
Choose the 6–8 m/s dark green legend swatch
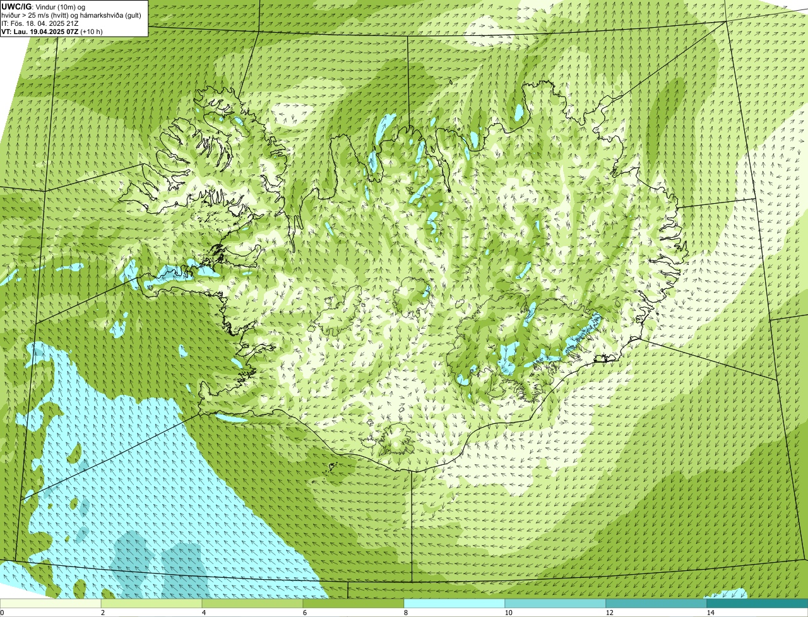pos(353,603)
